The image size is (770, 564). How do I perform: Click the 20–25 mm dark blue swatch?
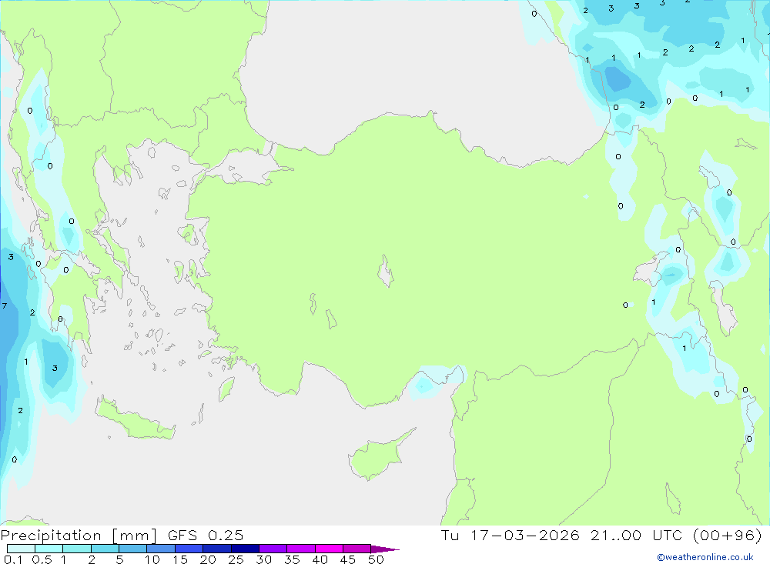[216, 549]
